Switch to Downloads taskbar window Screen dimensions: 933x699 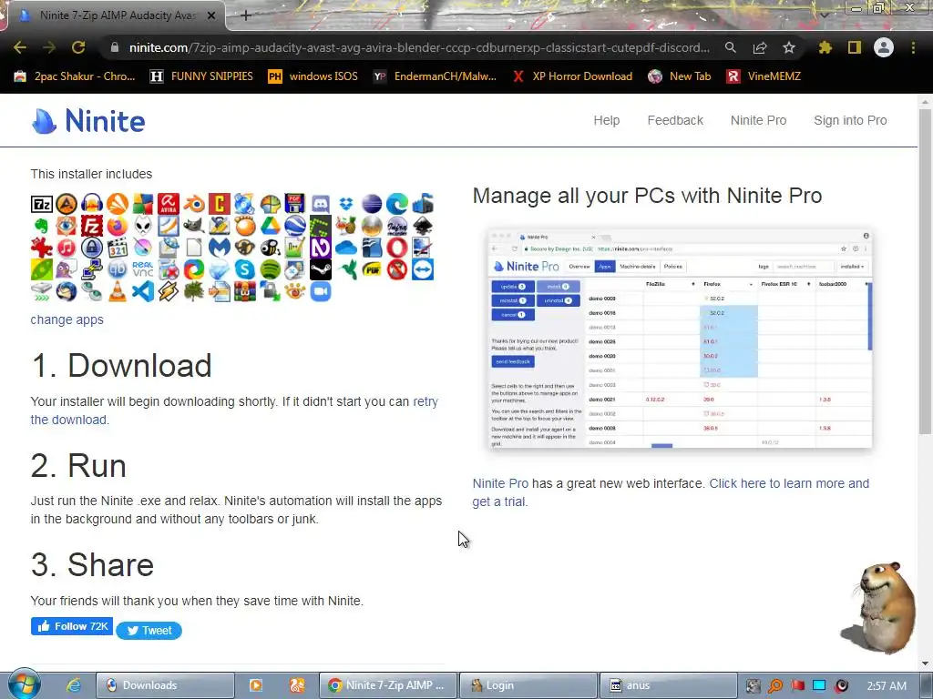pyautogui.click(x=164, y=685)
